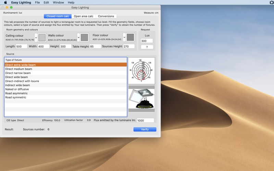
Task: Open the Window menu
Action: point(58,2)
